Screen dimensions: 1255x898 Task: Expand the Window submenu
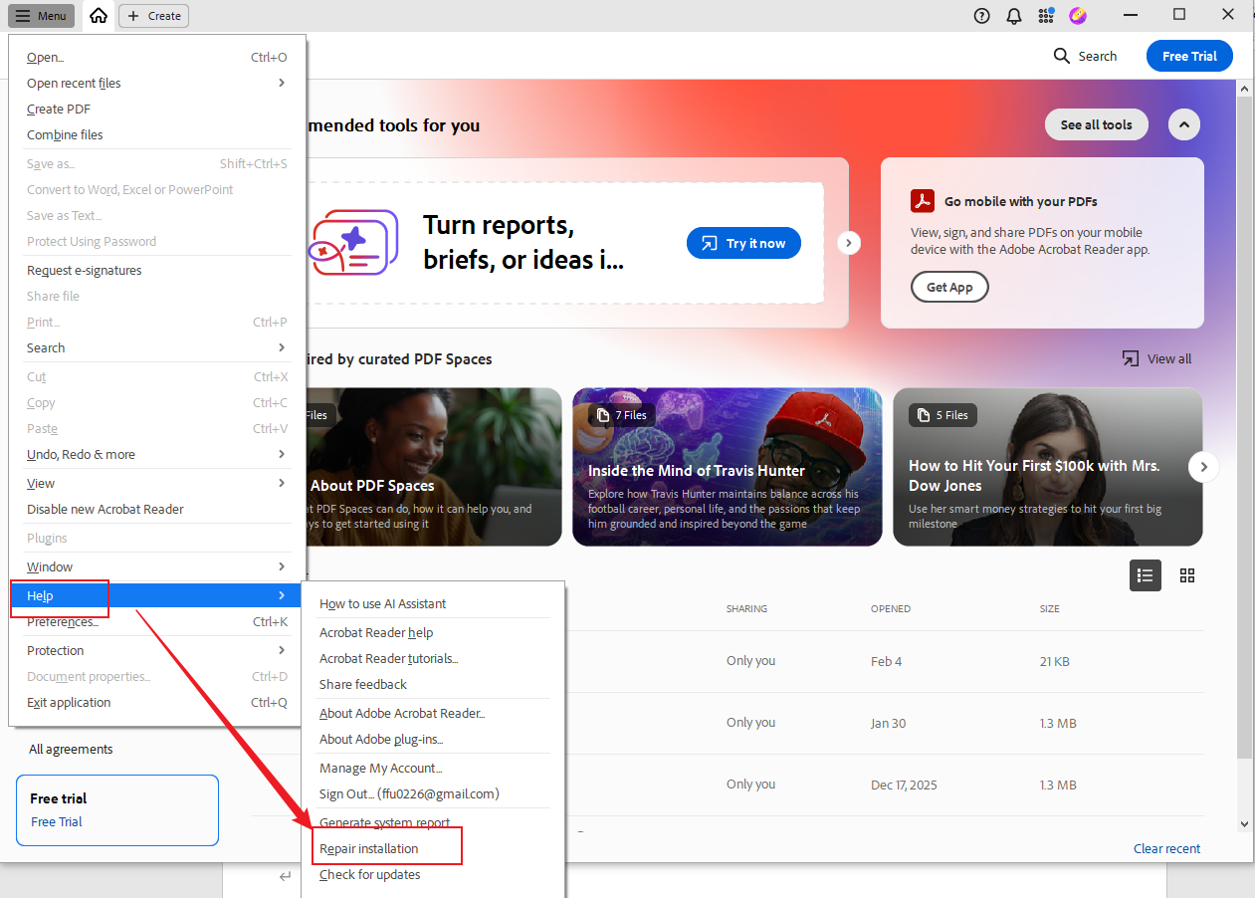click(x=51, y=566)
